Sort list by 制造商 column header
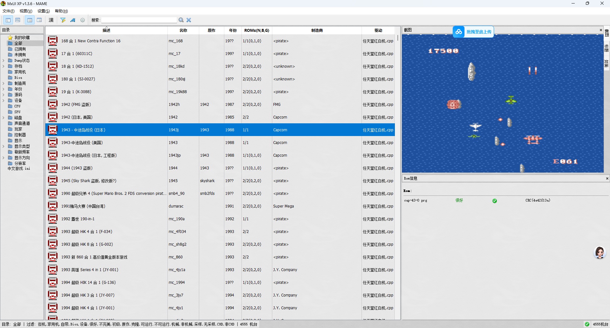This screenshot has width=610, height=328. click(x=317, y=30)
